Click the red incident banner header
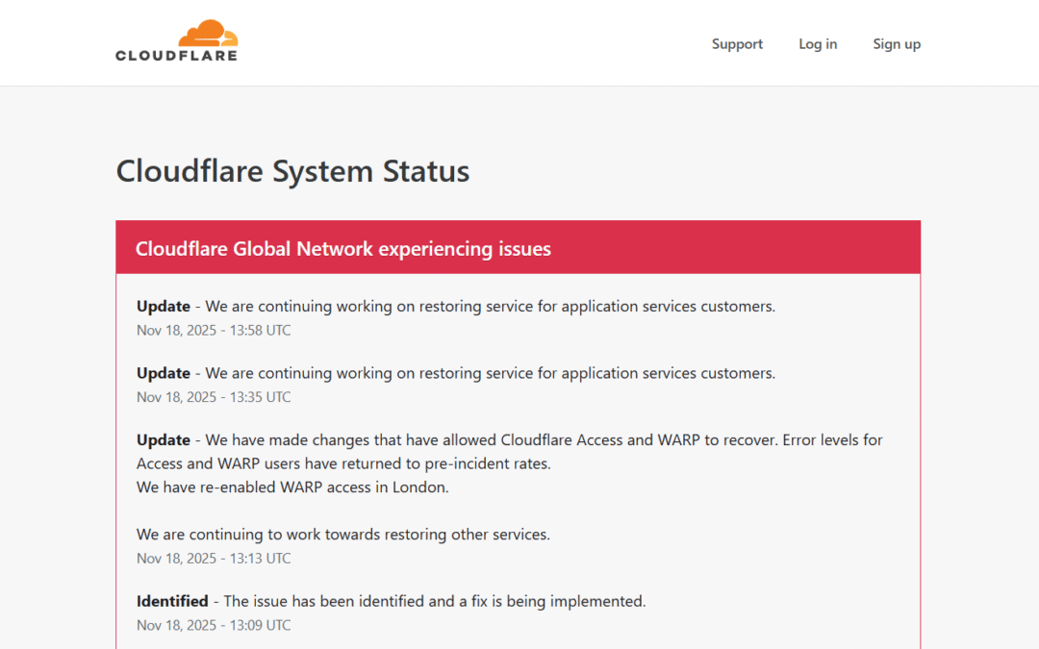 518,247
